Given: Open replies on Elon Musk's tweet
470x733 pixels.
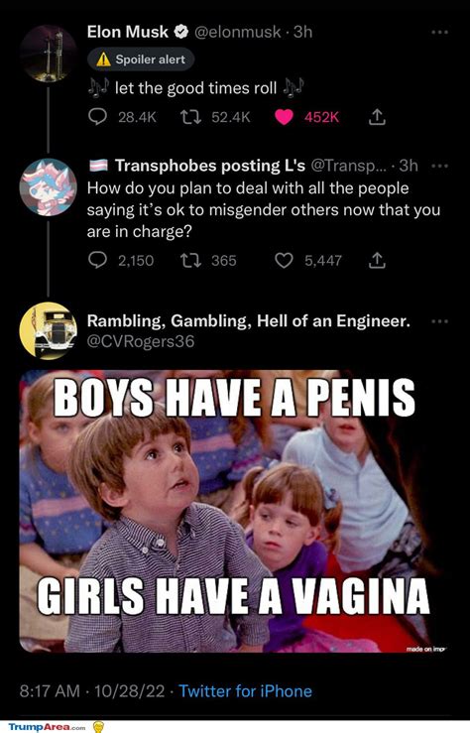Looking at the screenshot, I should [97, 117].
